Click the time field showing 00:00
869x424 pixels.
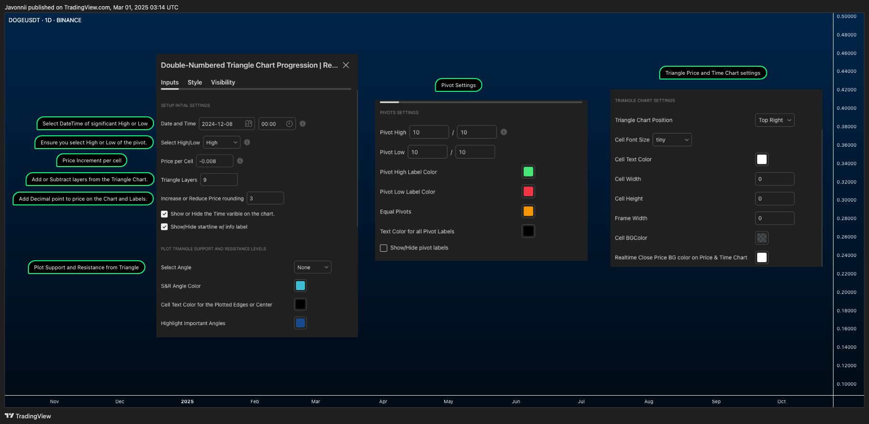click(277, 124)
